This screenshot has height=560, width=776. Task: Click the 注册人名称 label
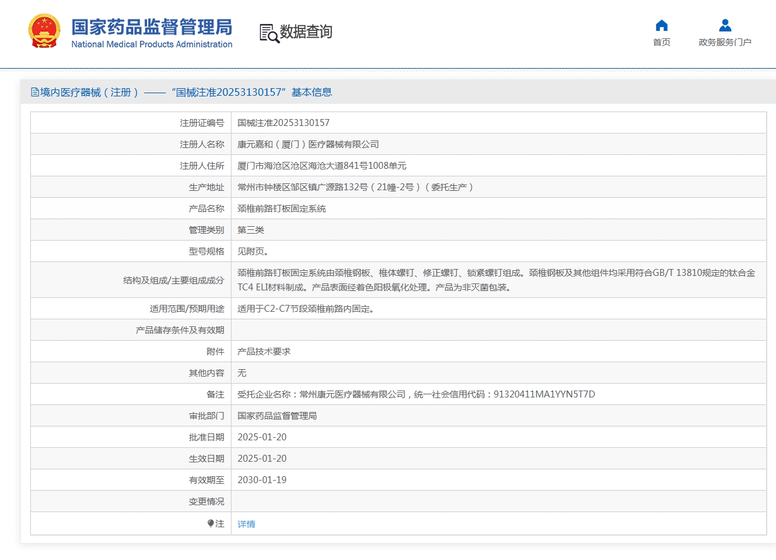click(x=202, y=144)
